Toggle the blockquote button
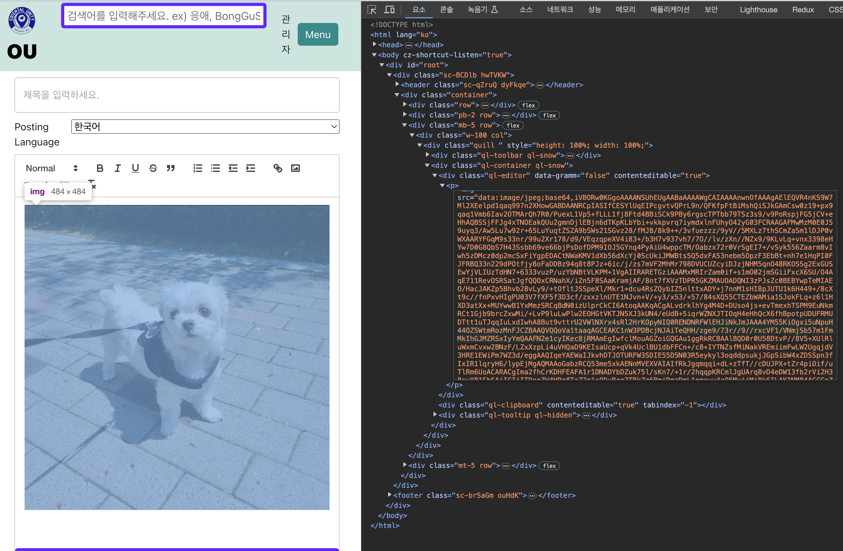Viewport: 843px width, 551px height. 171,168
